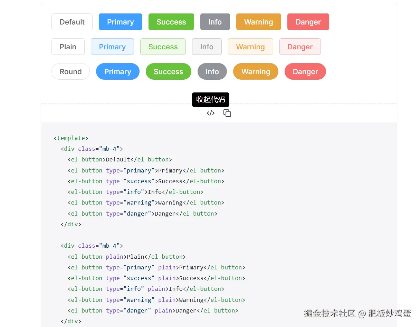420x327 pixels.
Task: Click the rounded Success button
Action: (168, 71)
